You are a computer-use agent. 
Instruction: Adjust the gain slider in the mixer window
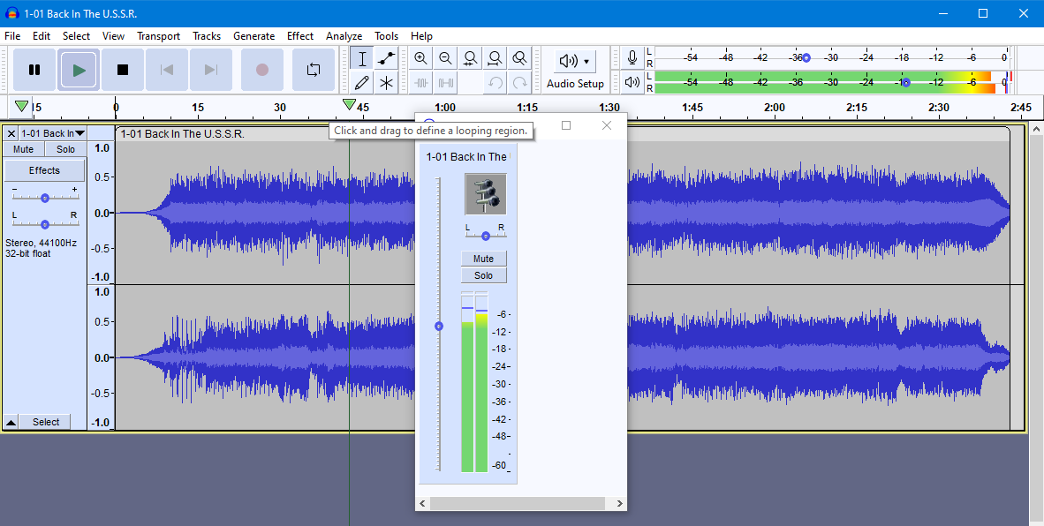point(439,326)
